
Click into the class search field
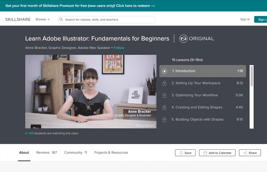point(108,20)
